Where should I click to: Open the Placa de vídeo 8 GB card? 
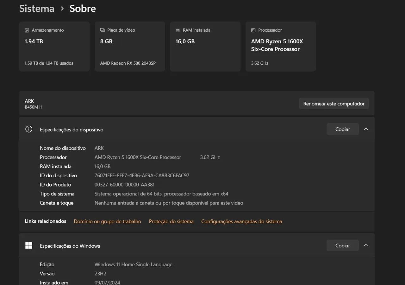[x=130, y=47]
